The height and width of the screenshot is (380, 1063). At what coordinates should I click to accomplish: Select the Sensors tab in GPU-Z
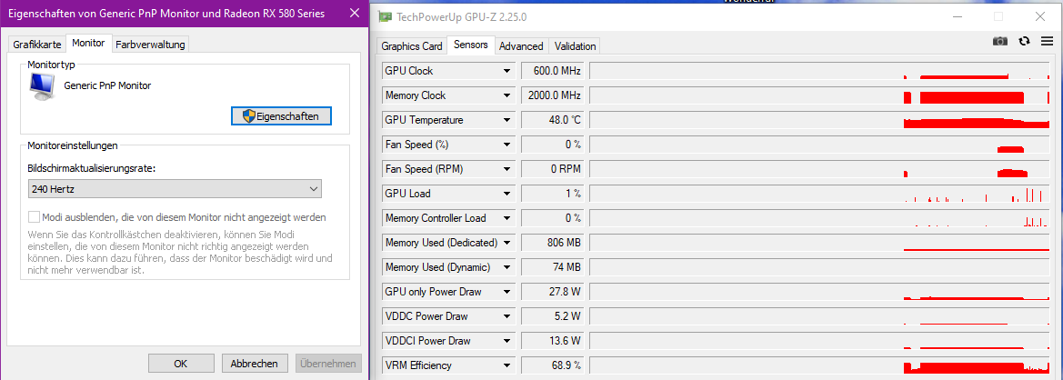tap(470, 45)
